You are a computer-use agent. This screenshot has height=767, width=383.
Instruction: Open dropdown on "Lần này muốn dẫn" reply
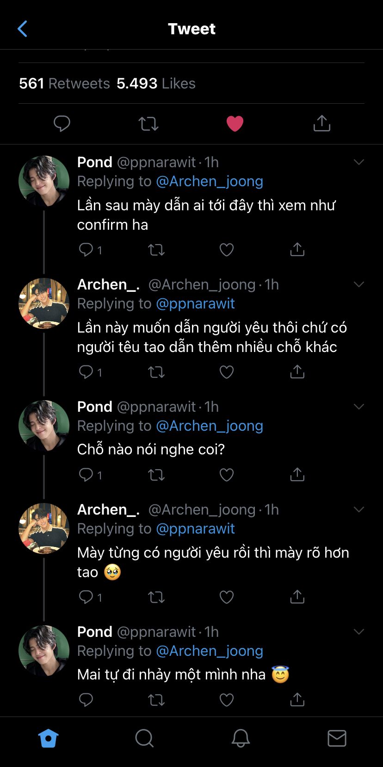tap(359, 284)
